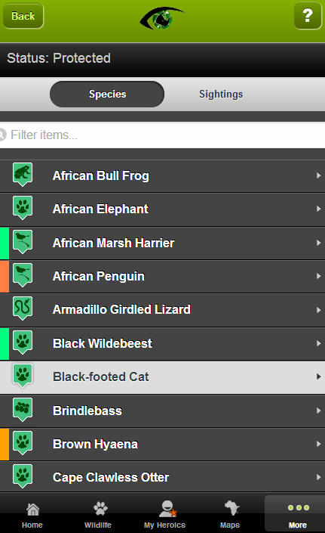Go to Home in bottom navigation
The image size is (325, 533).
point(32,516)
